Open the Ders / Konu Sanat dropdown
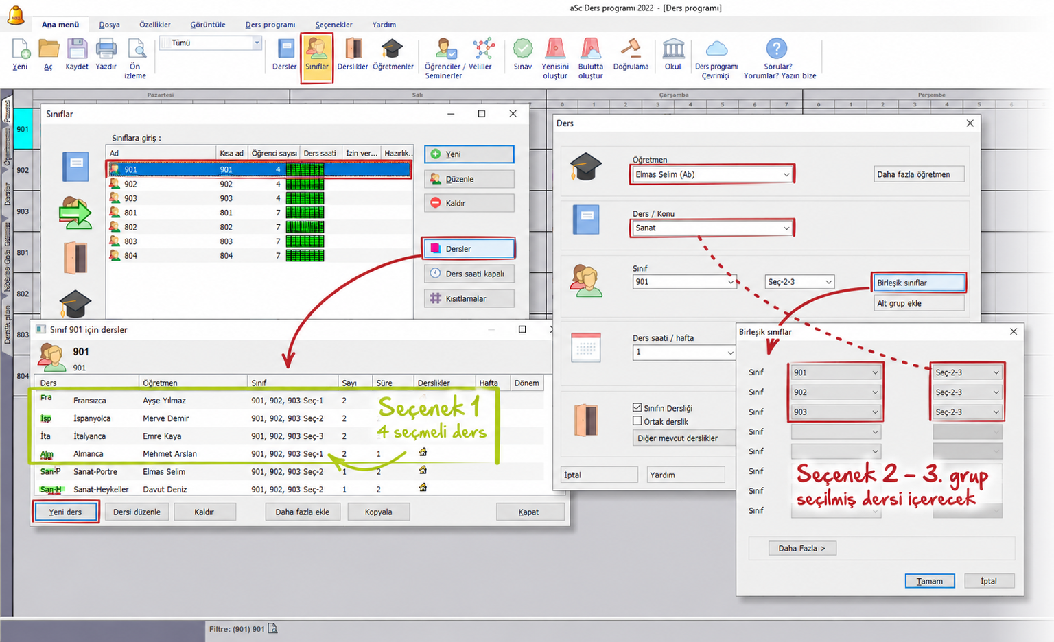The height and width of the screenshot is (642, 1054). pos(712,228)
